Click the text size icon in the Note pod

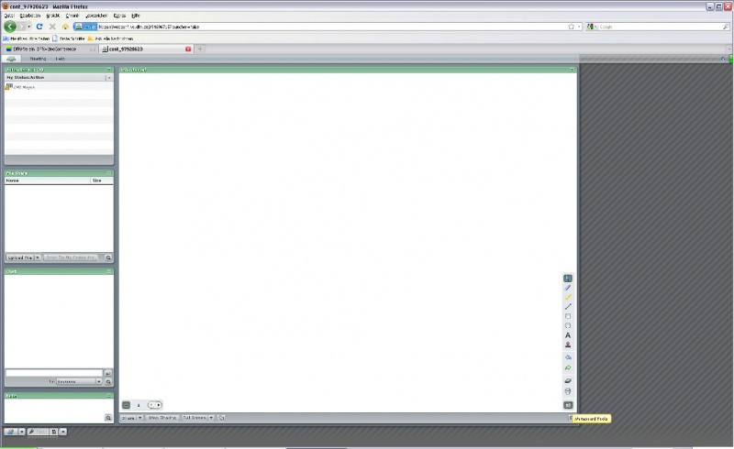pyautogui.click(x=108, y=418)
